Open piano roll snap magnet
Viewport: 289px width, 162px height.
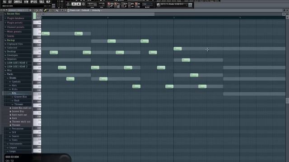point(41,10)
